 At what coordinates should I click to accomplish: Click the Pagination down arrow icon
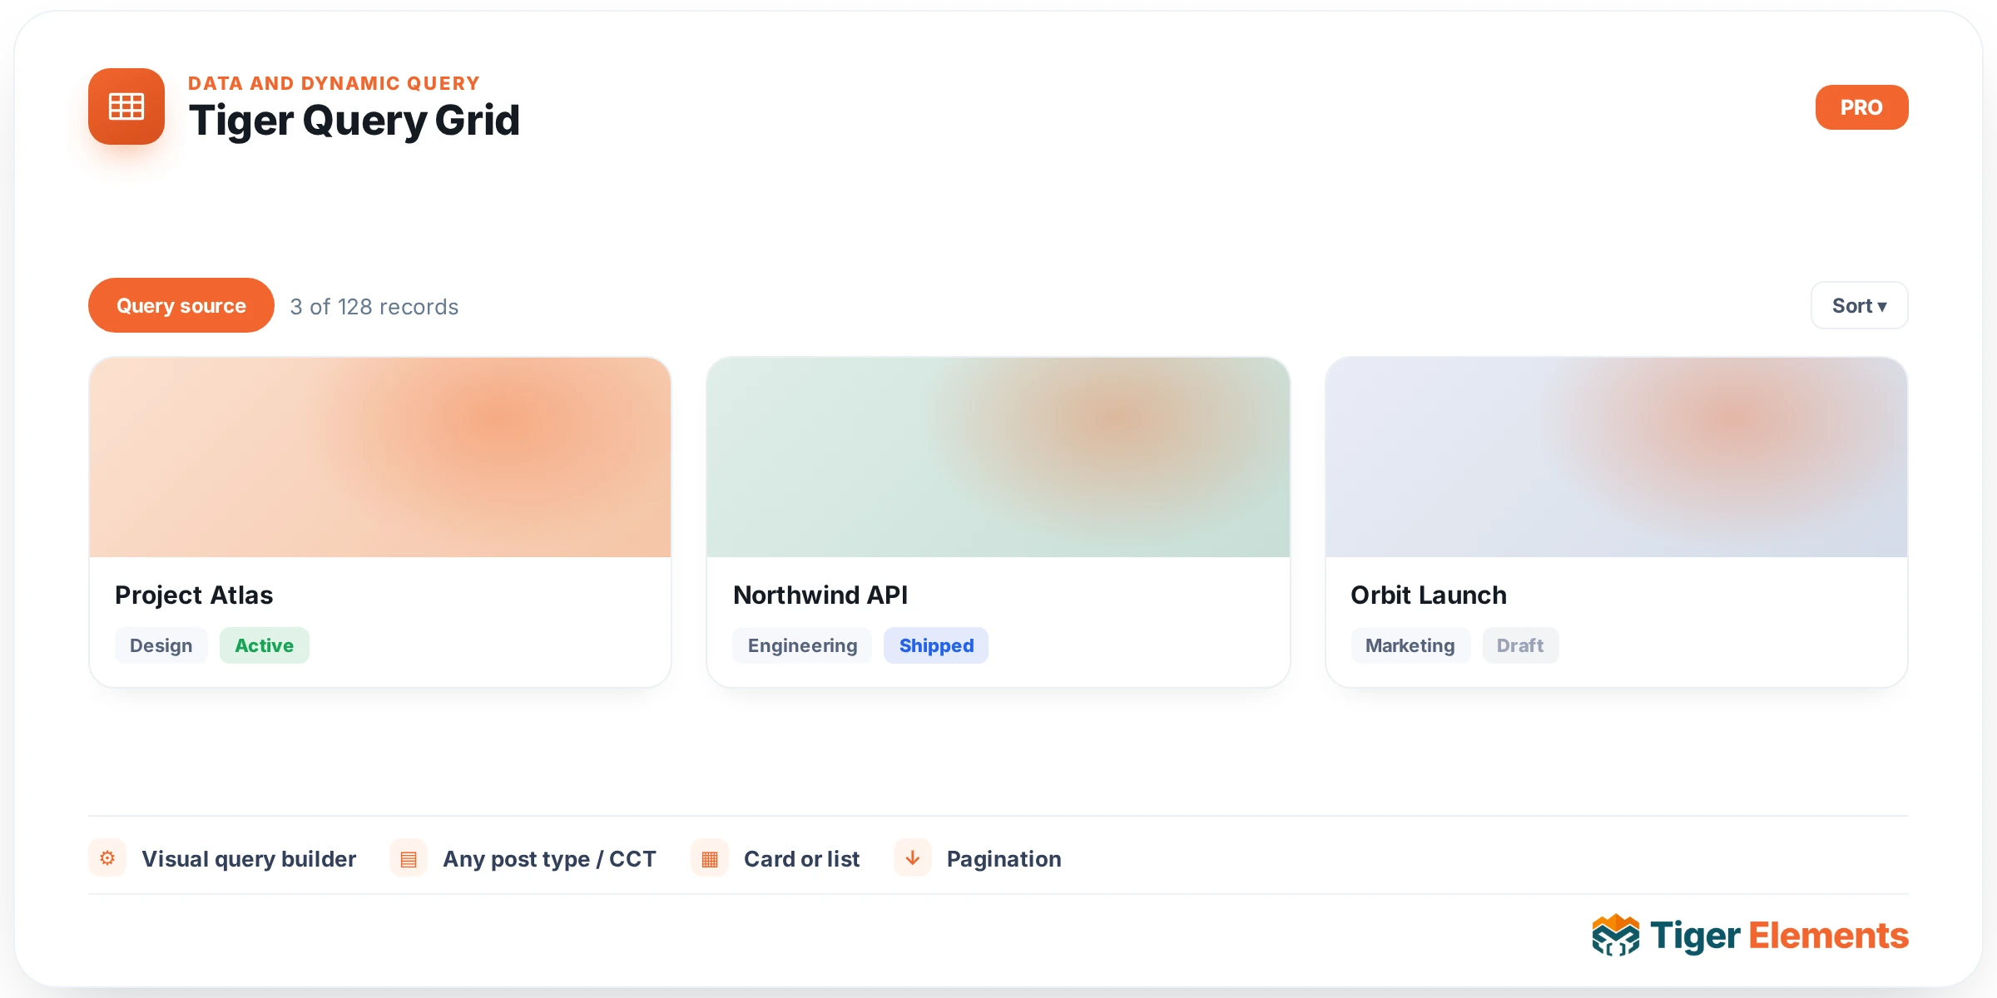coord(913,857)
